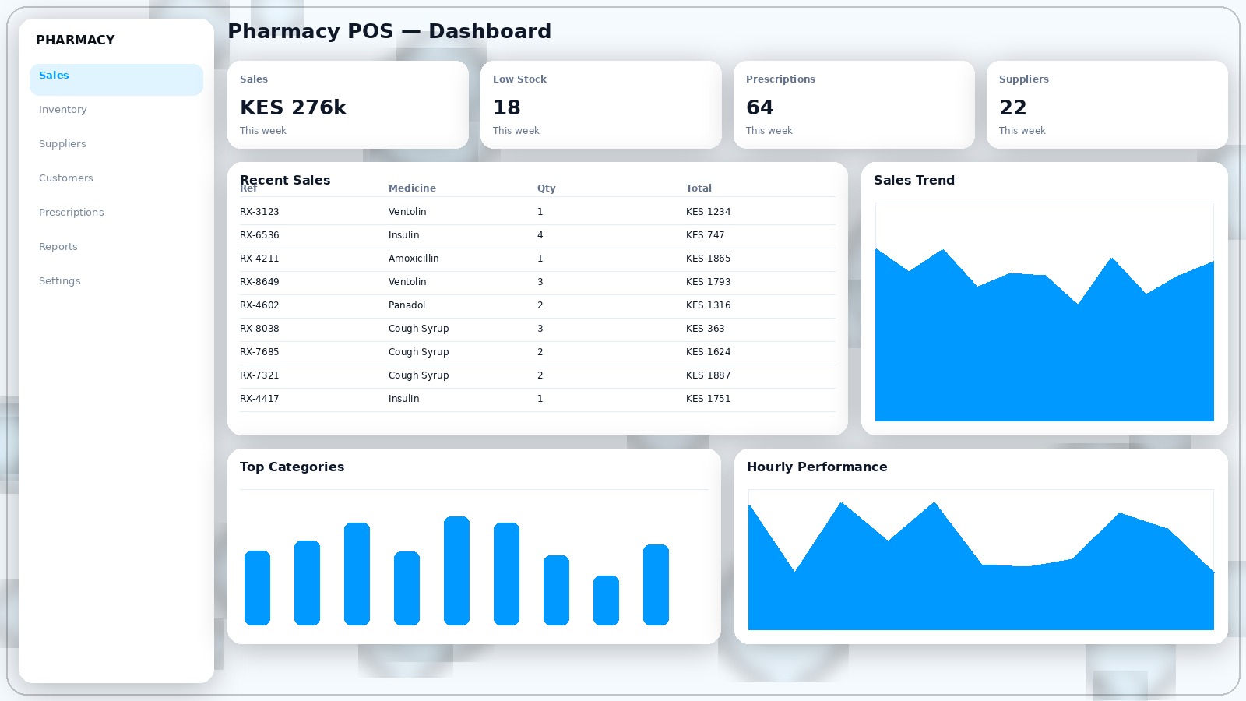
Task: Select the Suppliers 22 stat card
Action: pyautogui.click(x=1107, y=105)
